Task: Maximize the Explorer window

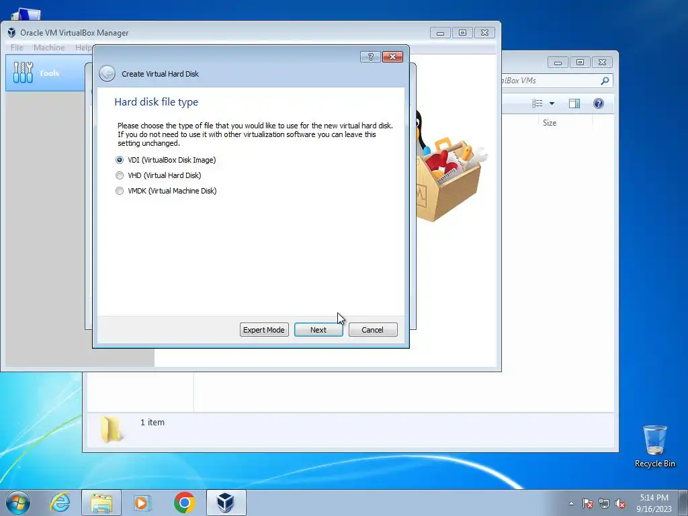Action: click(580, 62)
